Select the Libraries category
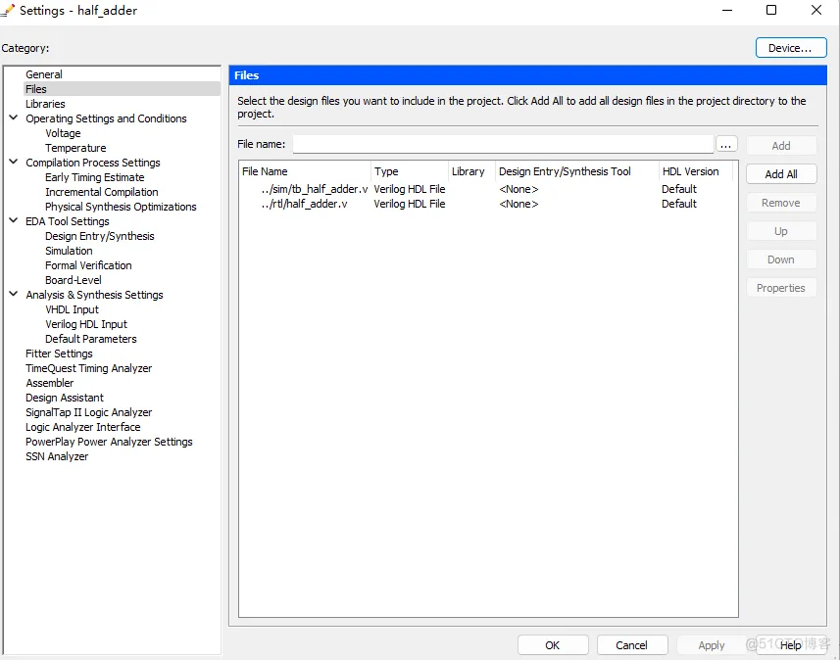 pyautogui.click(x=45, y=104)
